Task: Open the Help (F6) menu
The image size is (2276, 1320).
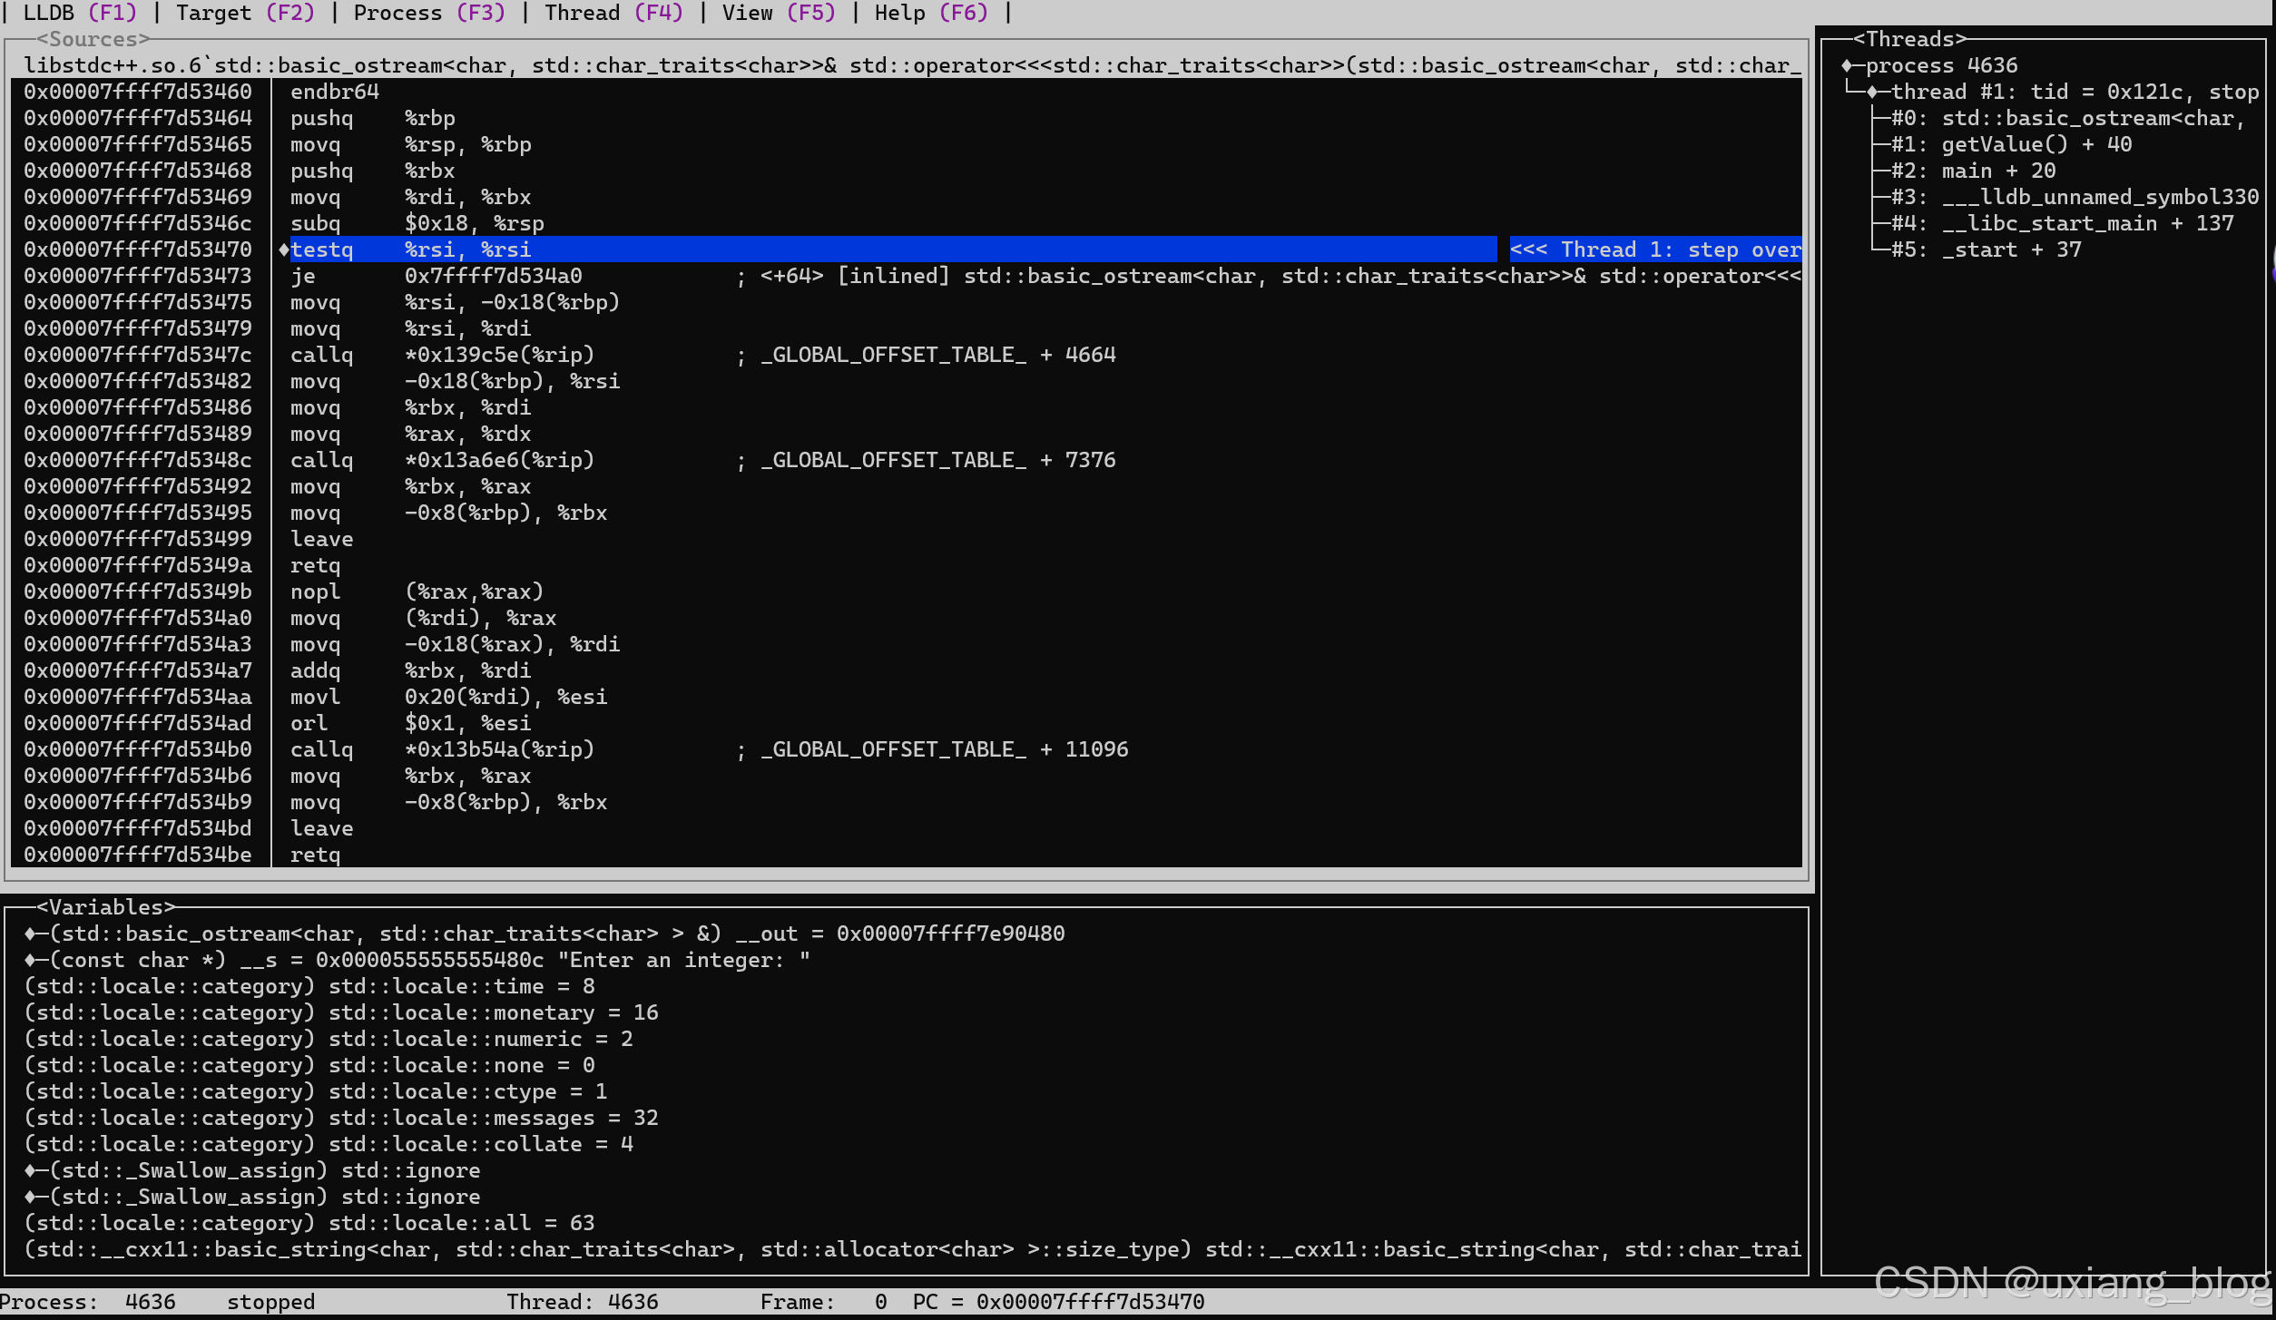Action: (x=930, y=13)
